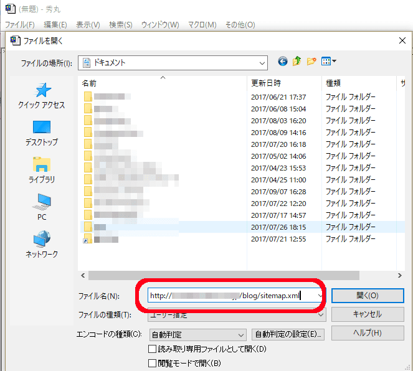Click the Hidemaru app icon in title bar
The width and height of the screenshot is (413, 371).
coord(11,9)
